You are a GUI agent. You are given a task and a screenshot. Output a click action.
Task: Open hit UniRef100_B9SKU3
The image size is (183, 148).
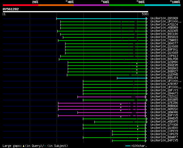tap(164, 37)
